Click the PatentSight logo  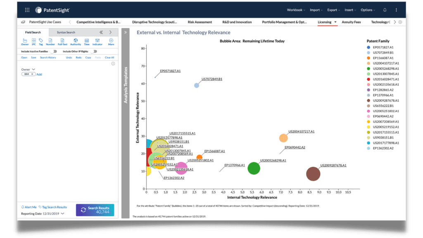point(52,10)
